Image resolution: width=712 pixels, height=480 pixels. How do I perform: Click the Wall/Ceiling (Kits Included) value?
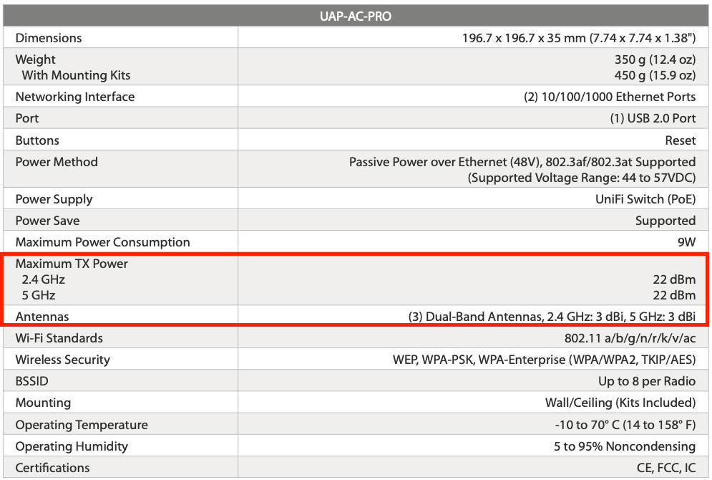(x=620, y=403)
